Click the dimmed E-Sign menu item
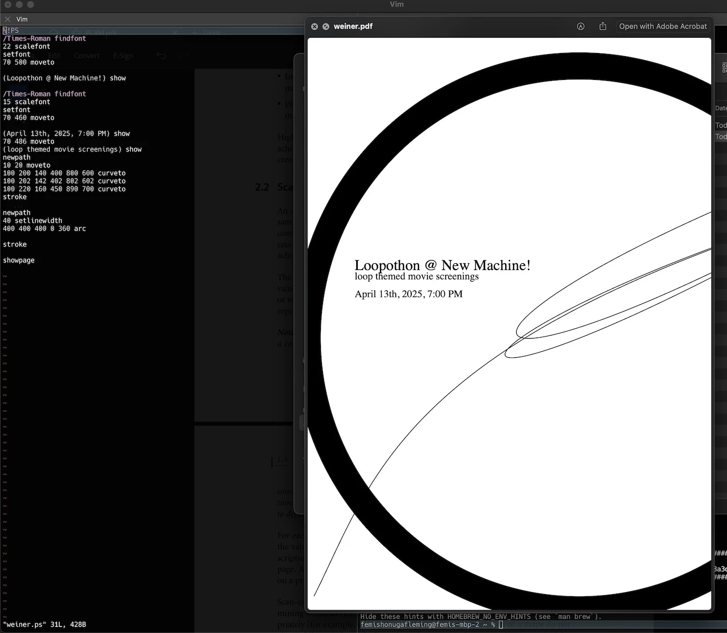 pyautogui.click(x=123, y=56)
